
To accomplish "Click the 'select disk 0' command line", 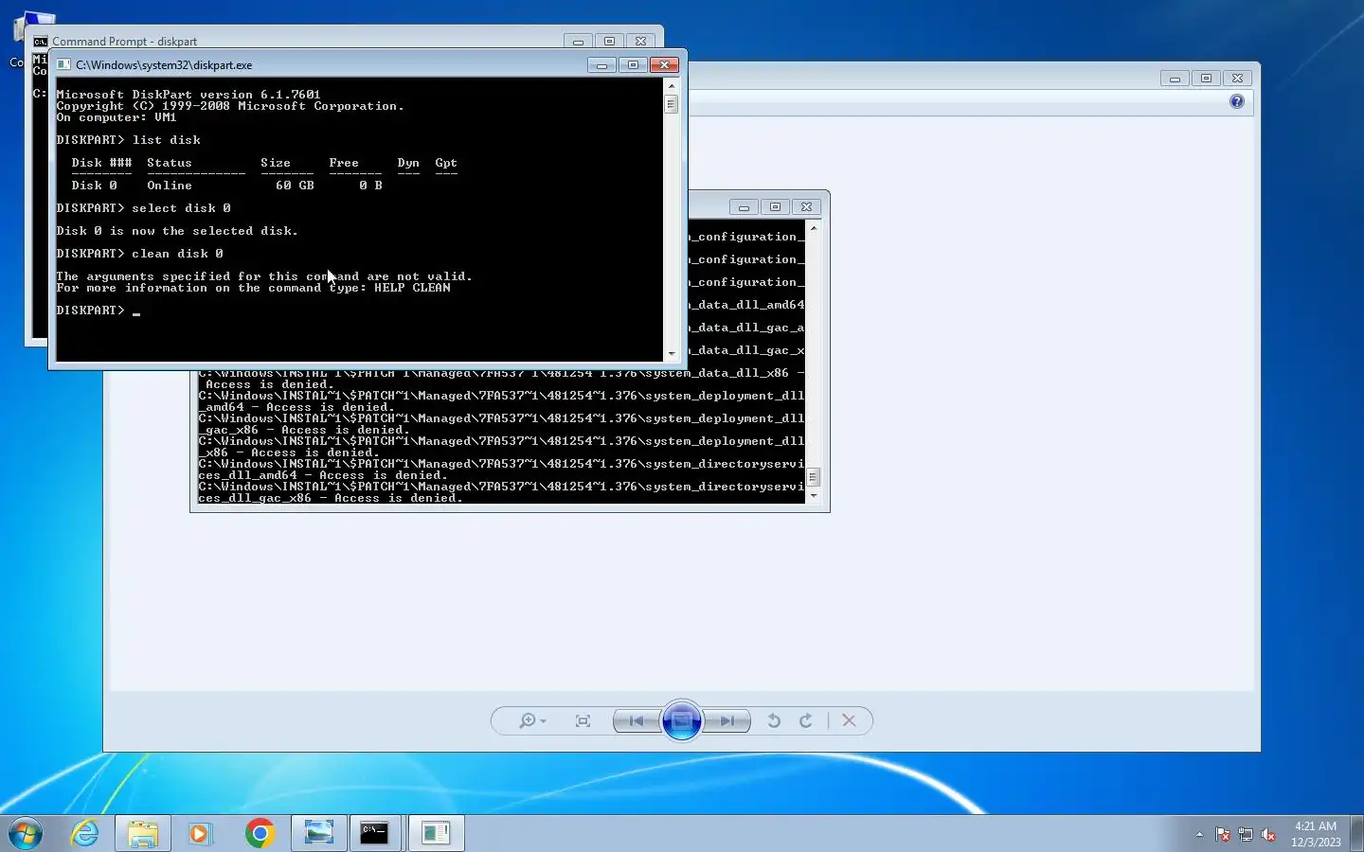I will click(x=181, y=208).
